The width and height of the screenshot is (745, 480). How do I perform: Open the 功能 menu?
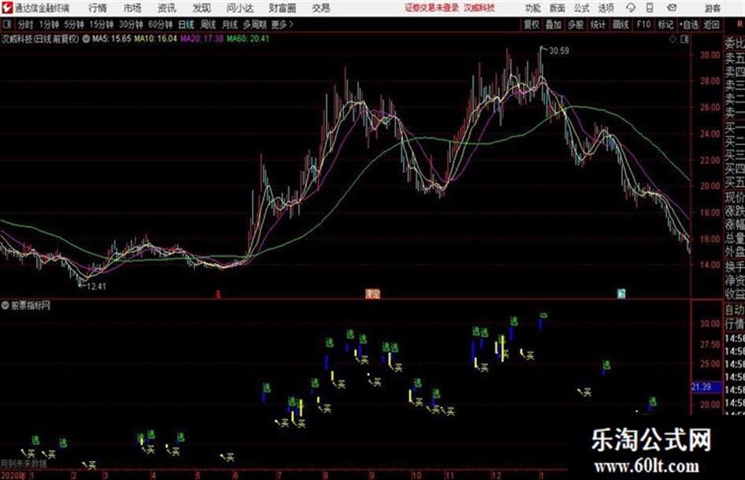tap(533, 8)
